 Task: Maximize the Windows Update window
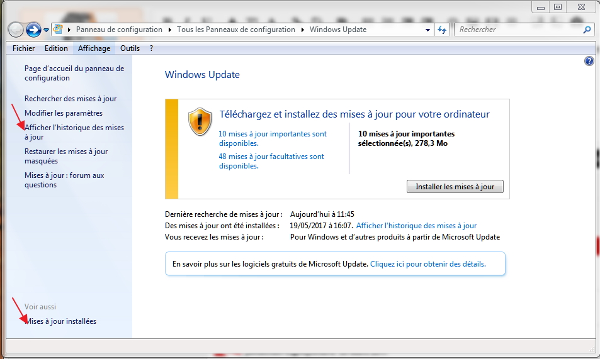click(x=558, y=8)
